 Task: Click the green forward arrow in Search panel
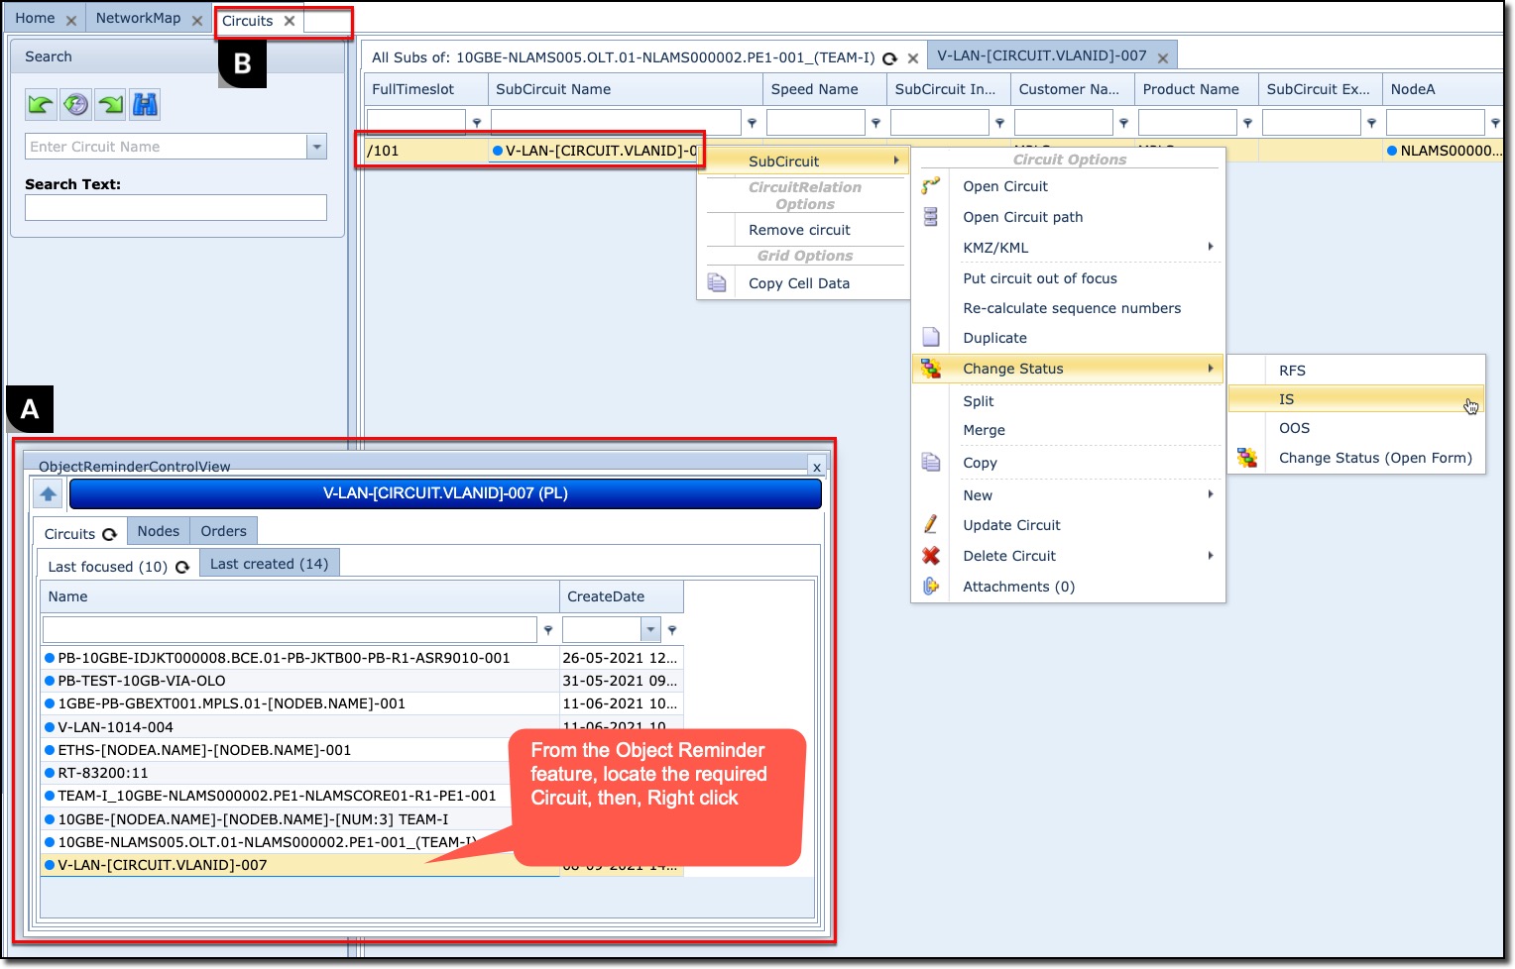pos(110,105)
